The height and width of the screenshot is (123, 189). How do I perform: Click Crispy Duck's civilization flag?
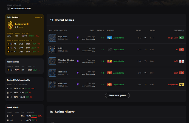coord(182,38)
